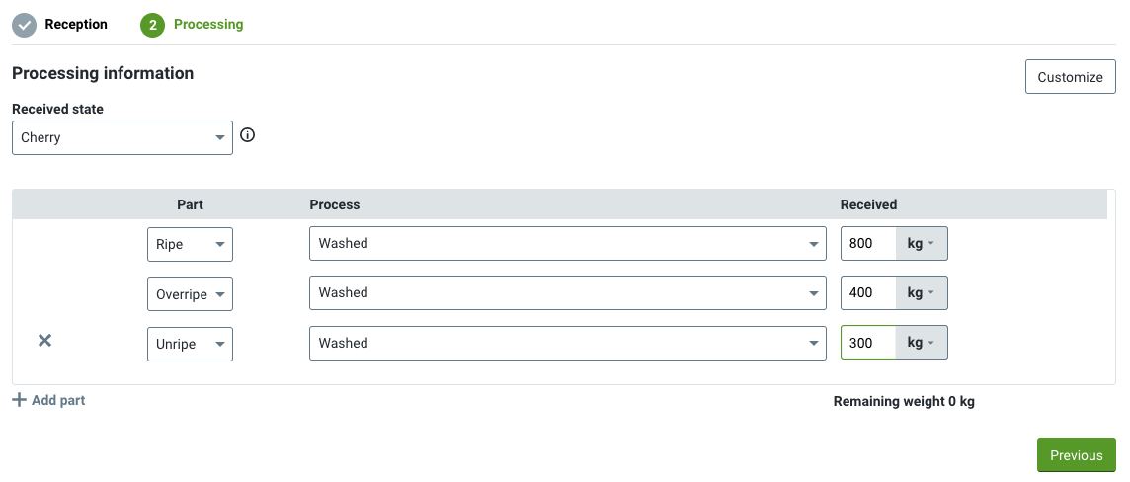The image size is (1130, 482).
Task: Open the Ripe part dropdown
Action: (x=191, y=244)
